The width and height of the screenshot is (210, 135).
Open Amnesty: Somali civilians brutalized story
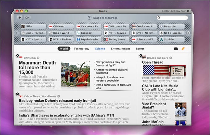pyautogui.click(x=111, y=71)
